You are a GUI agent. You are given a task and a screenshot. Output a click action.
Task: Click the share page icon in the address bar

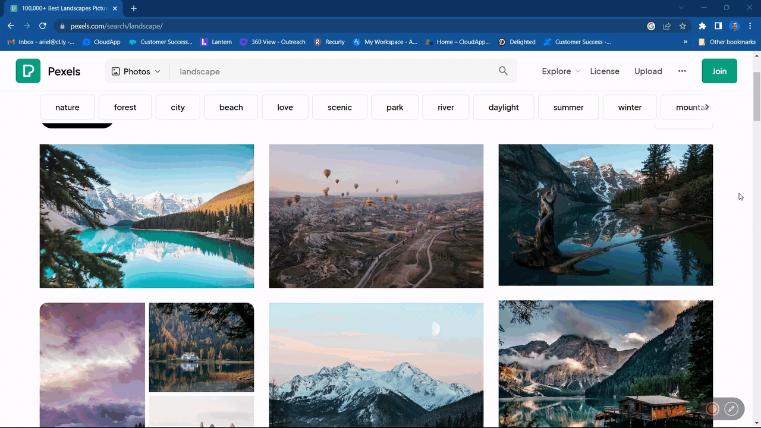(x=667, y=26)
